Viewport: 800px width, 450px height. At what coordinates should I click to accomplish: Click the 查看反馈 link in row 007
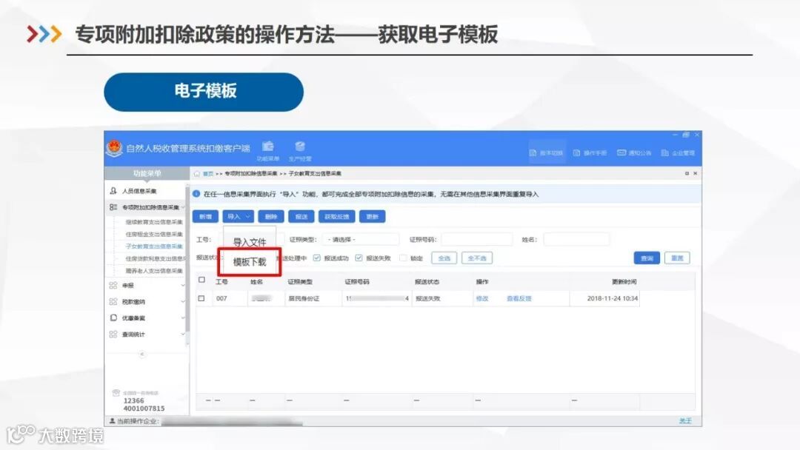pos(519,298)
